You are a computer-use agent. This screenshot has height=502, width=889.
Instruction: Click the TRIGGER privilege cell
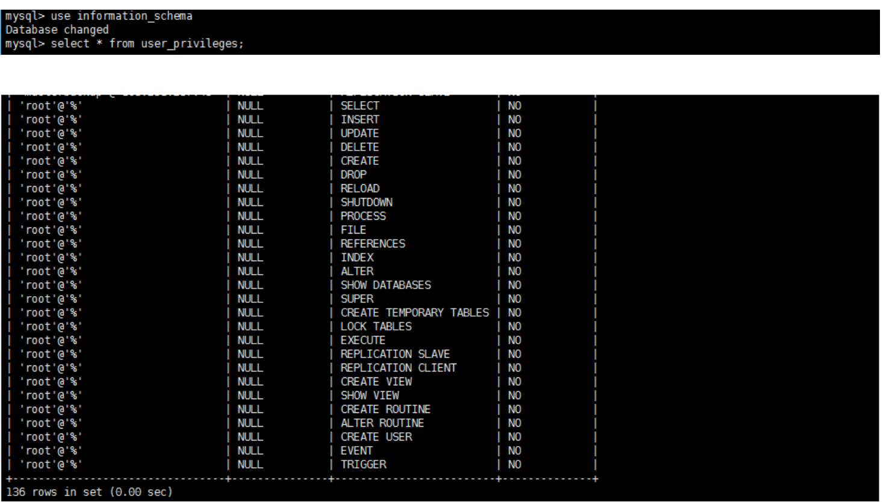pos(364,465)
